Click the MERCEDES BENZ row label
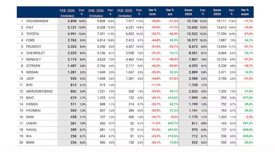 coord(39,92)
